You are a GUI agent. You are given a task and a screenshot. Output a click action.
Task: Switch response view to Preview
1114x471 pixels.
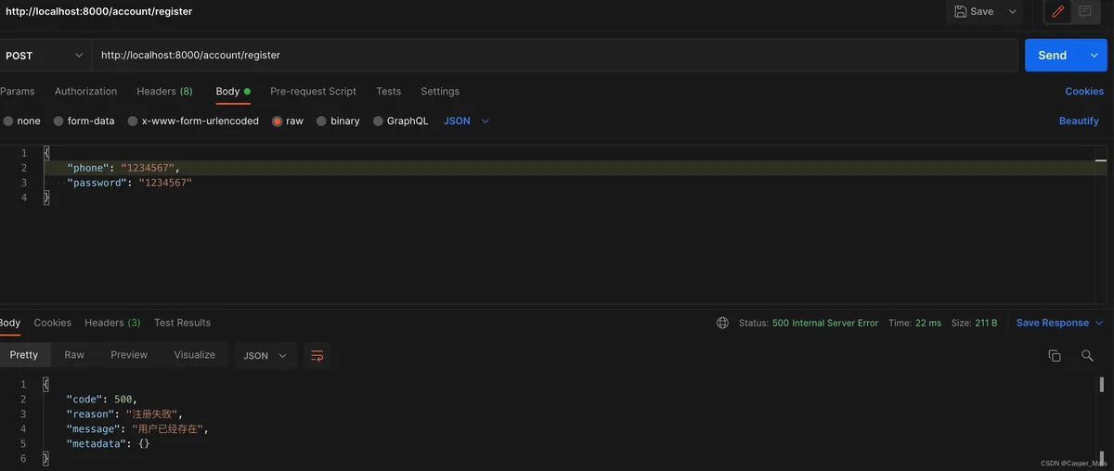click(129, 355)
